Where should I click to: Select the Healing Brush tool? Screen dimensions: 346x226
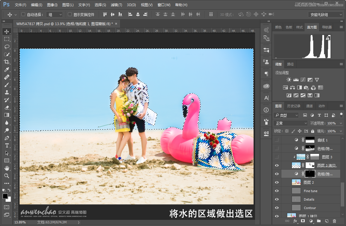coord(7,77)
